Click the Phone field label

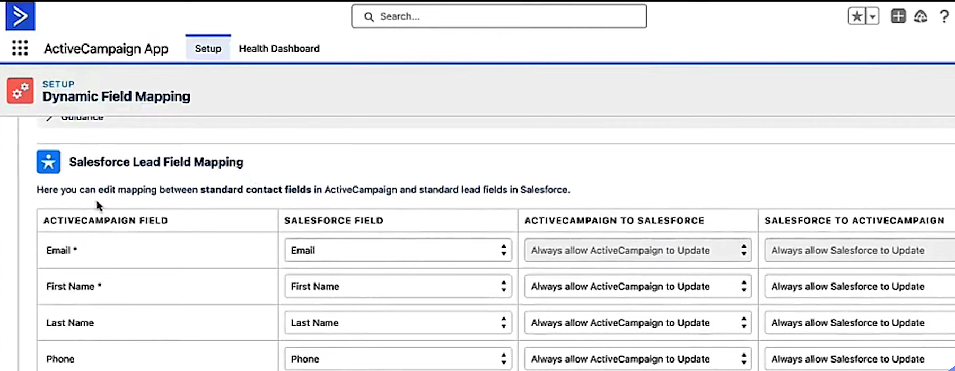point(60,359)
